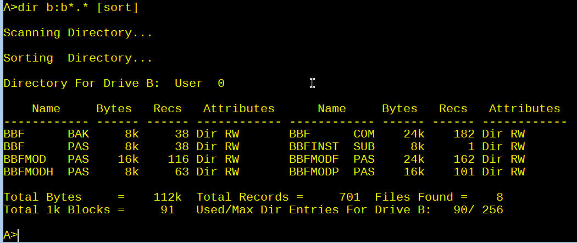Click the 24k byte size of BBFMODF PAS
Image resolution: width=577 pixels, height=243 pixels.
pos(410,159)
